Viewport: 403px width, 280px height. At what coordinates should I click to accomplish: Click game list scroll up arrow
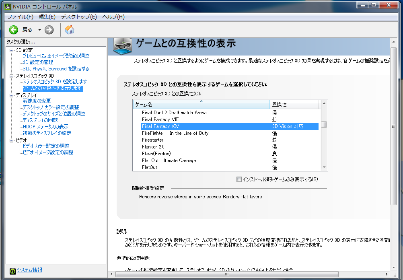point(324,103)
